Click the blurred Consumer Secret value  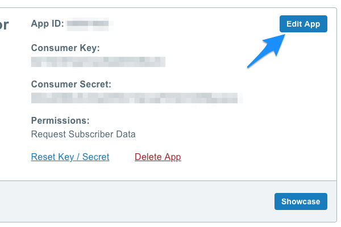[x=136, y=98]
